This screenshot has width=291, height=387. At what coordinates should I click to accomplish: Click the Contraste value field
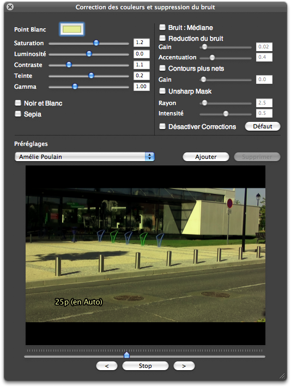[x=142, y=65]
